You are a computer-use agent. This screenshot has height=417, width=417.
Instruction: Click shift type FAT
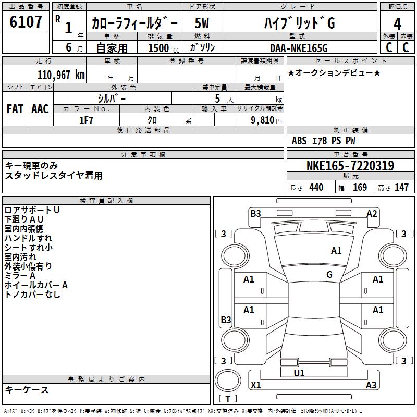click(15, 109)
